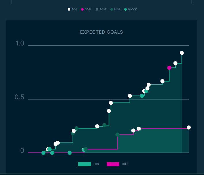The height and width of the screenshot is (175, 204).
Task: Click the gray POST legend dot
Action: point(97,9)
